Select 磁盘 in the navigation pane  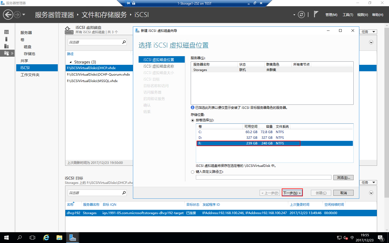point(28,47)
